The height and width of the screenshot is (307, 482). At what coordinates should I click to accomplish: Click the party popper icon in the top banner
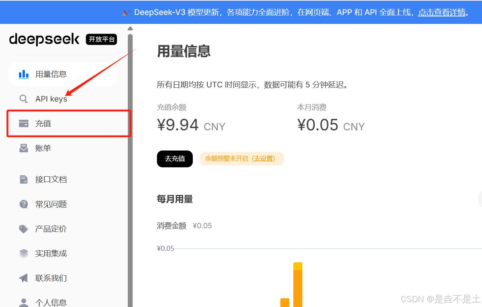(x=126, y=12)
